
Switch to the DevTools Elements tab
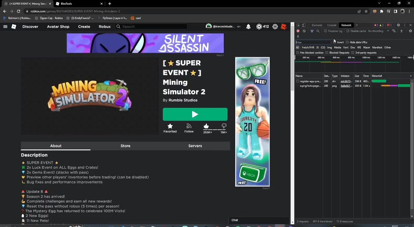pos(317,25)
